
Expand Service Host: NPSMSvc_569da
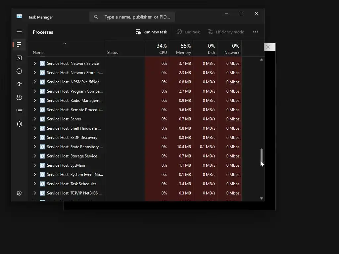coord(35,82)
